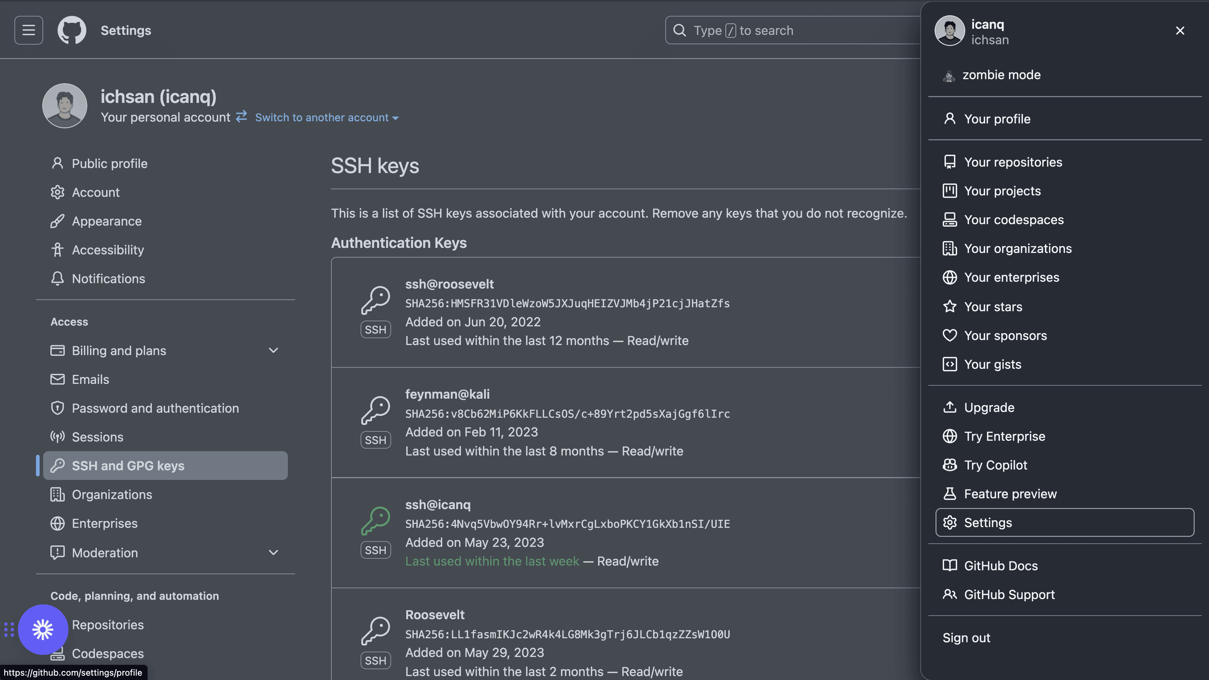Expand the Moderation section chevron

coord(273,553)
